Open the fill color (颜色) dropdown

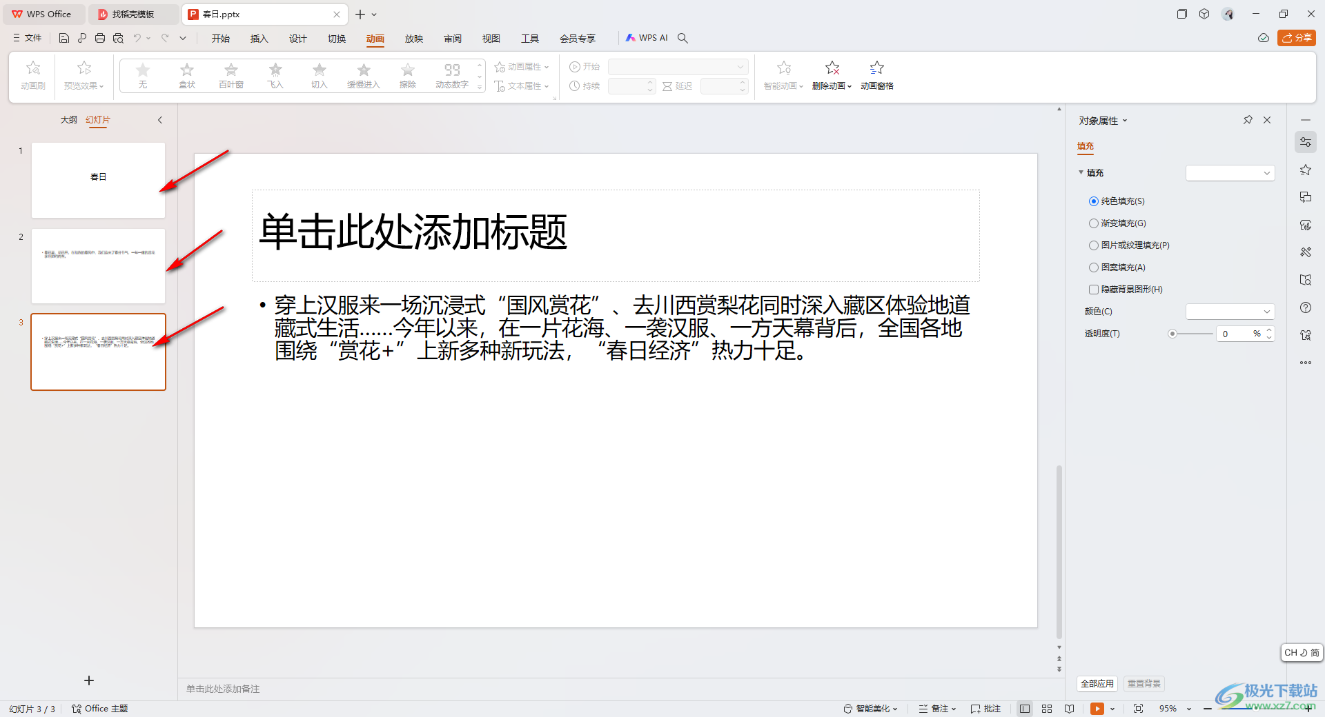click(x=1230, y=312)
